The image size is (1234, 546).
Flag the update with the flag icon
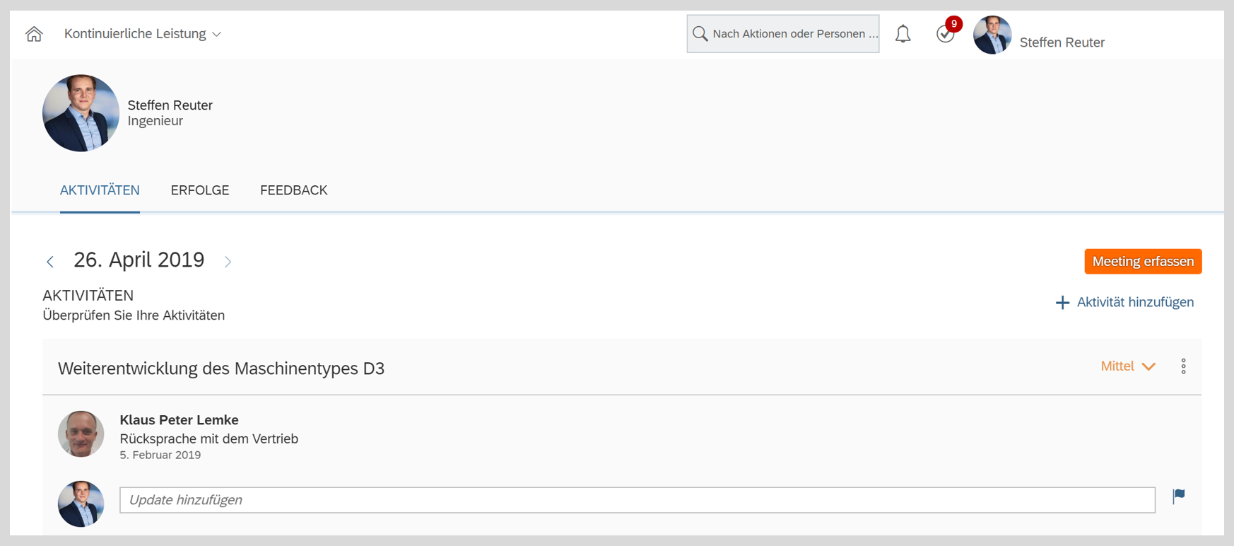click(1179, 496)
